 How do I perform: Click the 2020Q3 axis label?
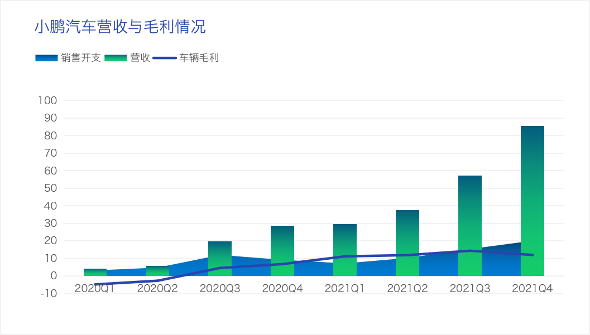(x=220, y=288)
